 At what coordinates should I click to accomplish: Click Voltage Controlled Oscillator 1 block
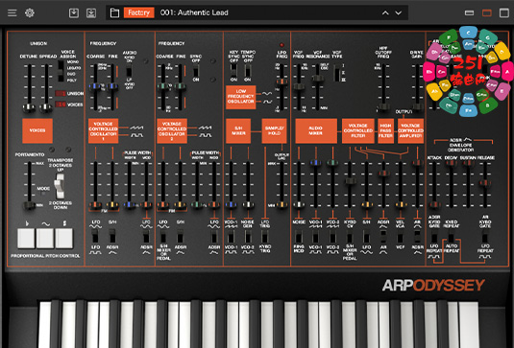tap(103, 130)
